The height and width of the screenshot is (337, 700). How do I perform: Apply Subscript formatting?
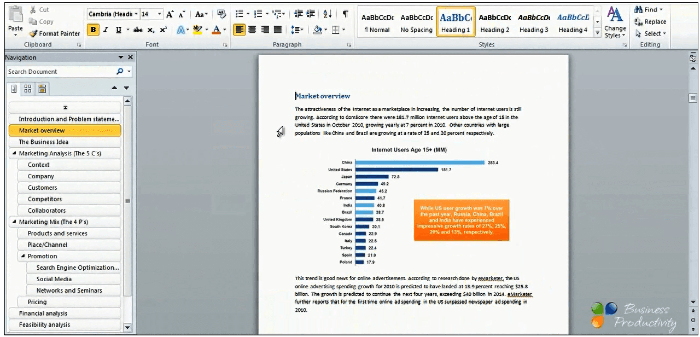point(150,30)
